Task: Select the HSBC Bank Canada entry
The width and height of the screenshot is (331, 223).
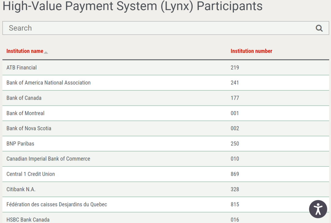Action: click(28, 220)
